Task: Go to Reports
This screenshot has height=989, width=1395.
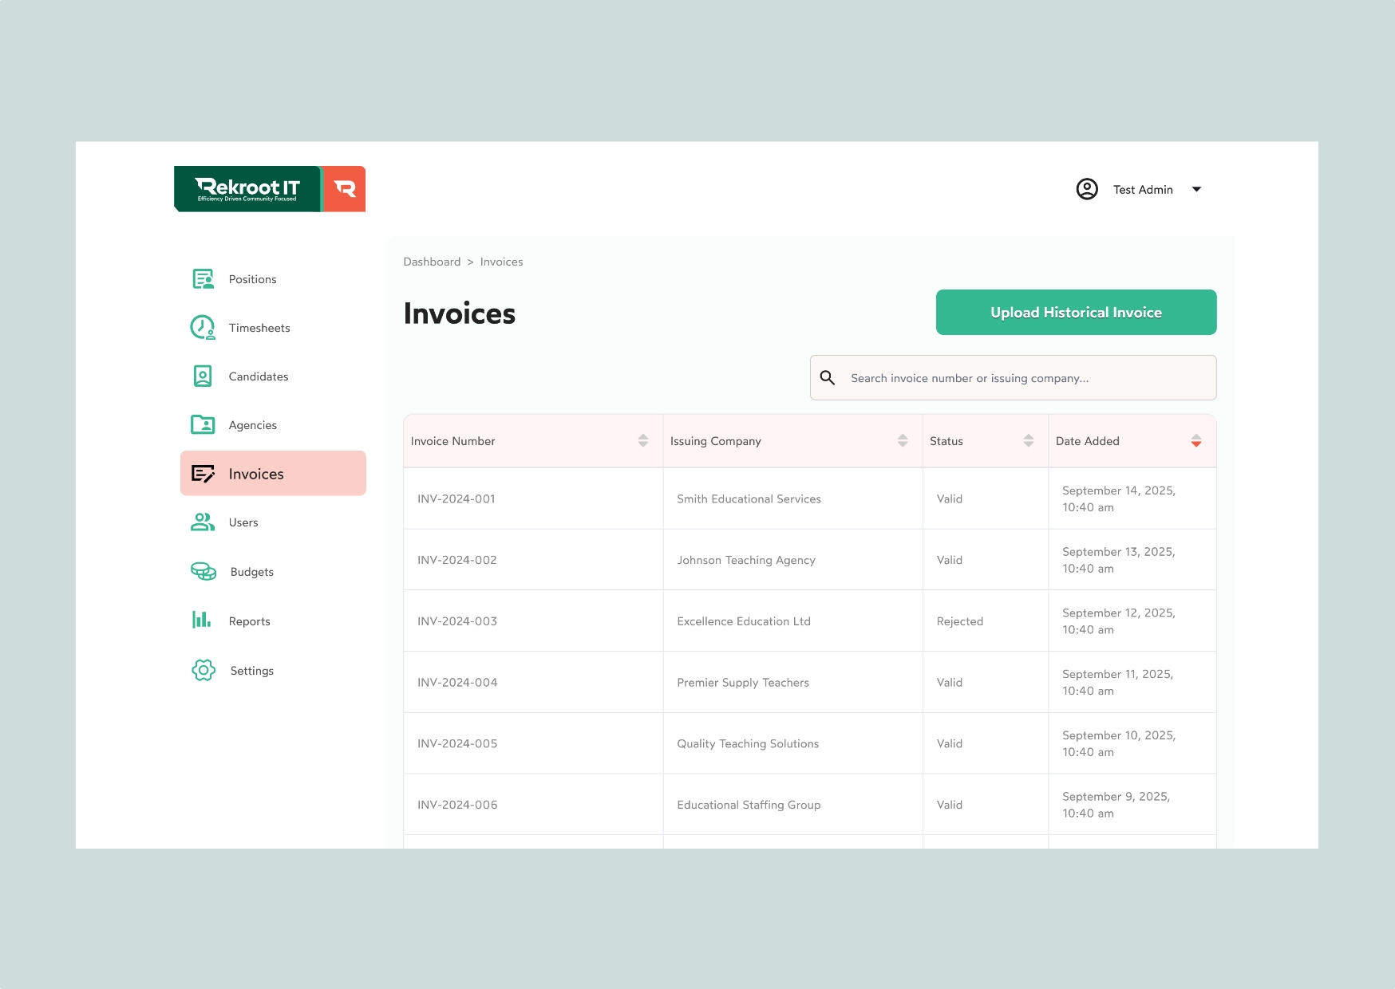Action: tap(273, 621)
